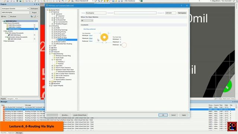Collapse the Electrical node in the rules tree
The image size is (238, 134).
pos(50,12)
